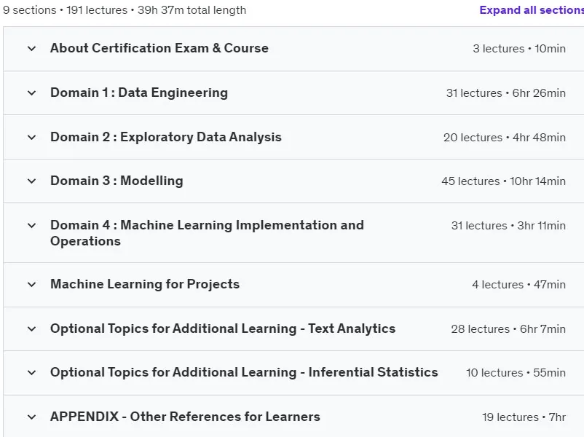
Task: Expand Text Analytics optional topics chevron
Action: click(31, 329)
